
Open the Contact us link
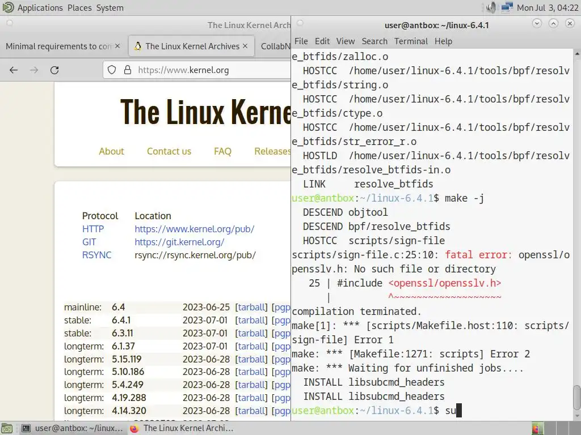pyautogui.click(x=169, y=151)
